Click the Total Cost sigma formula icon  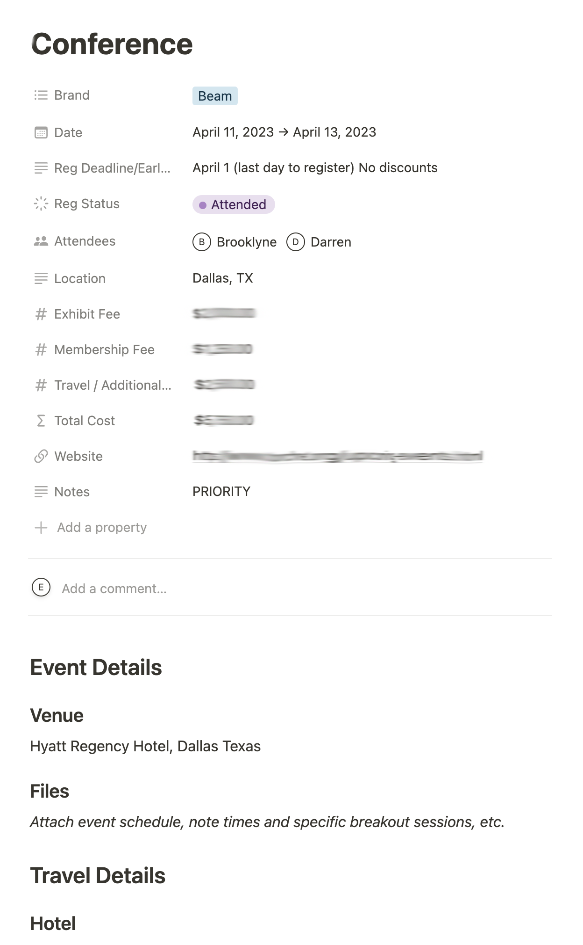click(41, 421)
